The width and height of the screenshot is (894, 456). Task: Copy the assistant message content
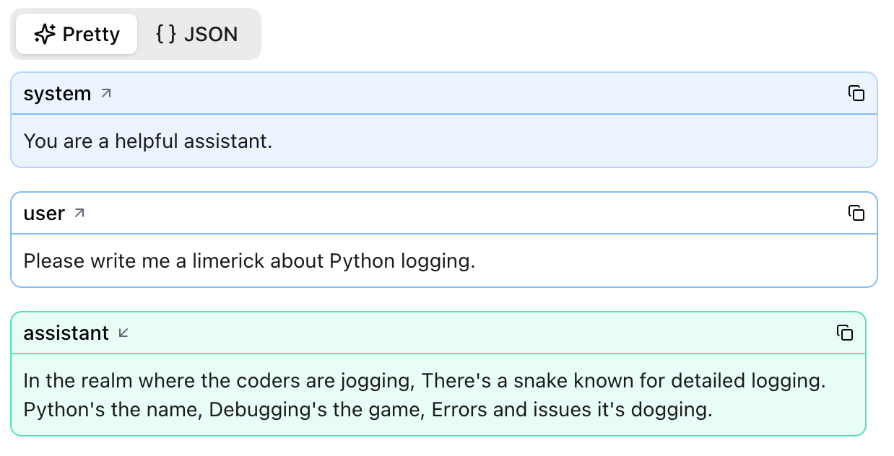point(844,333)
